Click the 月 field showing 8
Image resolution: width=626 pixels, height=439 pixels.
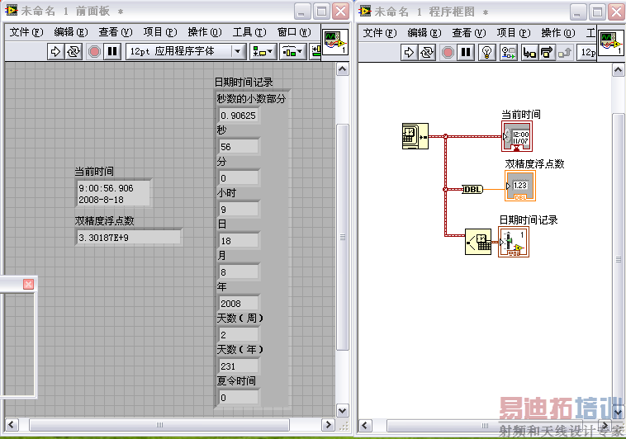tap(239, 272)
